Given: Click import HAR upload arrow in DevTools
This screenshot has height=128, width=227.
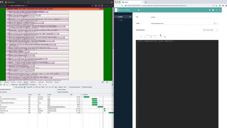Looking at the screenshot, I should (43, 85).
